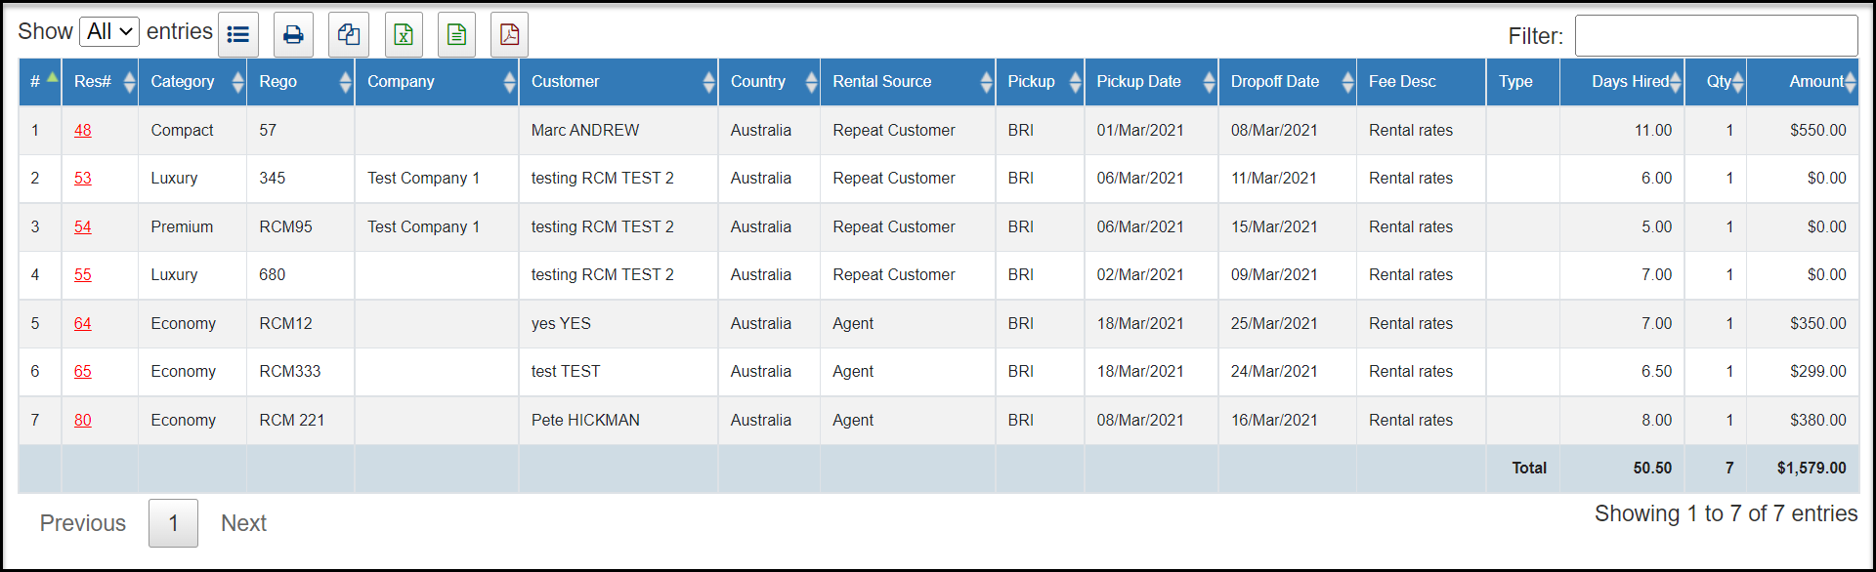Image resolution: width=1876 pixels, height=572 pixels.
Task: Sort table by Category column
Action: [x=192, y=82]
